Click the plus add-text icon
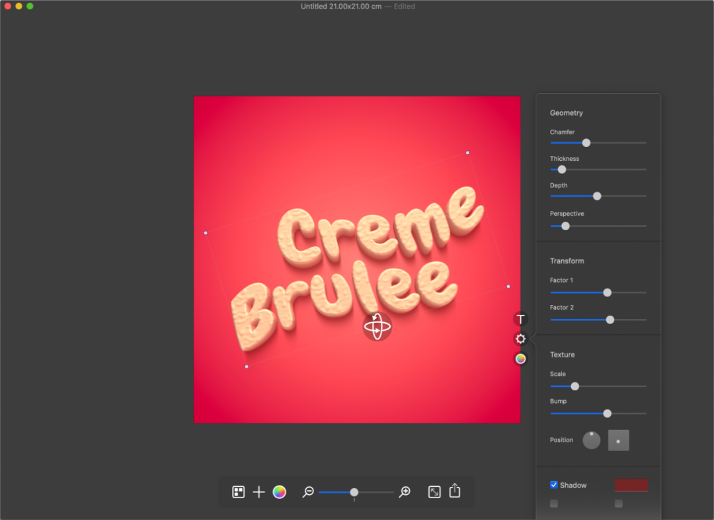Image resolution: width=714 pixels, height=520 pixels. pos(258,492)
